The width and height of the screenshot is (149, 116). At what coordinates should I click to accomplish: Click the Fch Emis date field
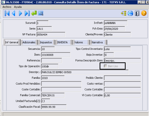pos(114,29)
